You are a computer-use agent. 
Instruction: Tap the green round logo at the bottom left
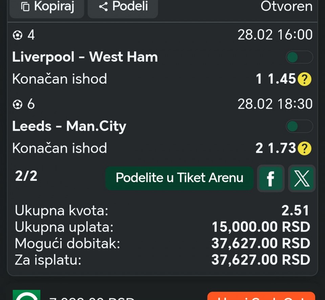point(26,295)
